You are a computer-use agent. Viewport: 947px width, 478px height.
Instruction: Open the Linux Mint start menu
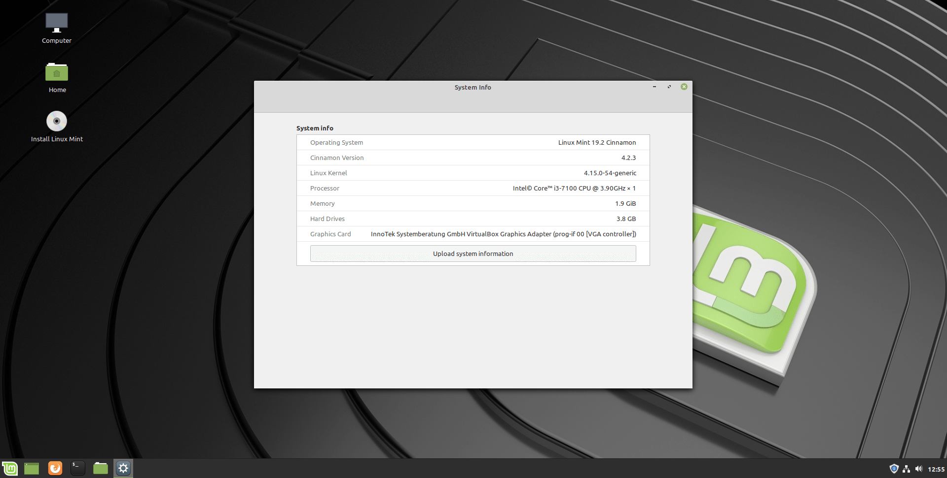click(10, 468)
